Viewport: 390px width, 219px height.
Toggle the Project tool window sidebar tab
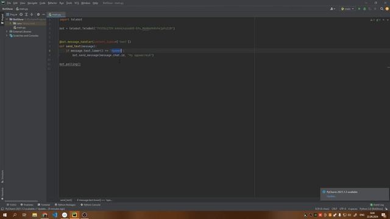(2, 19)
